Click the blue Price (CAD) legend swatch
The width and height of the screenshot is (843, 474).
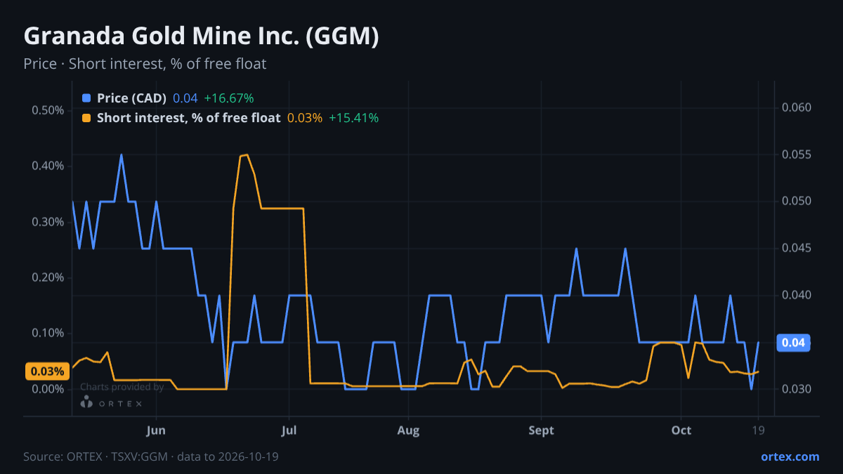click(86, 98)
